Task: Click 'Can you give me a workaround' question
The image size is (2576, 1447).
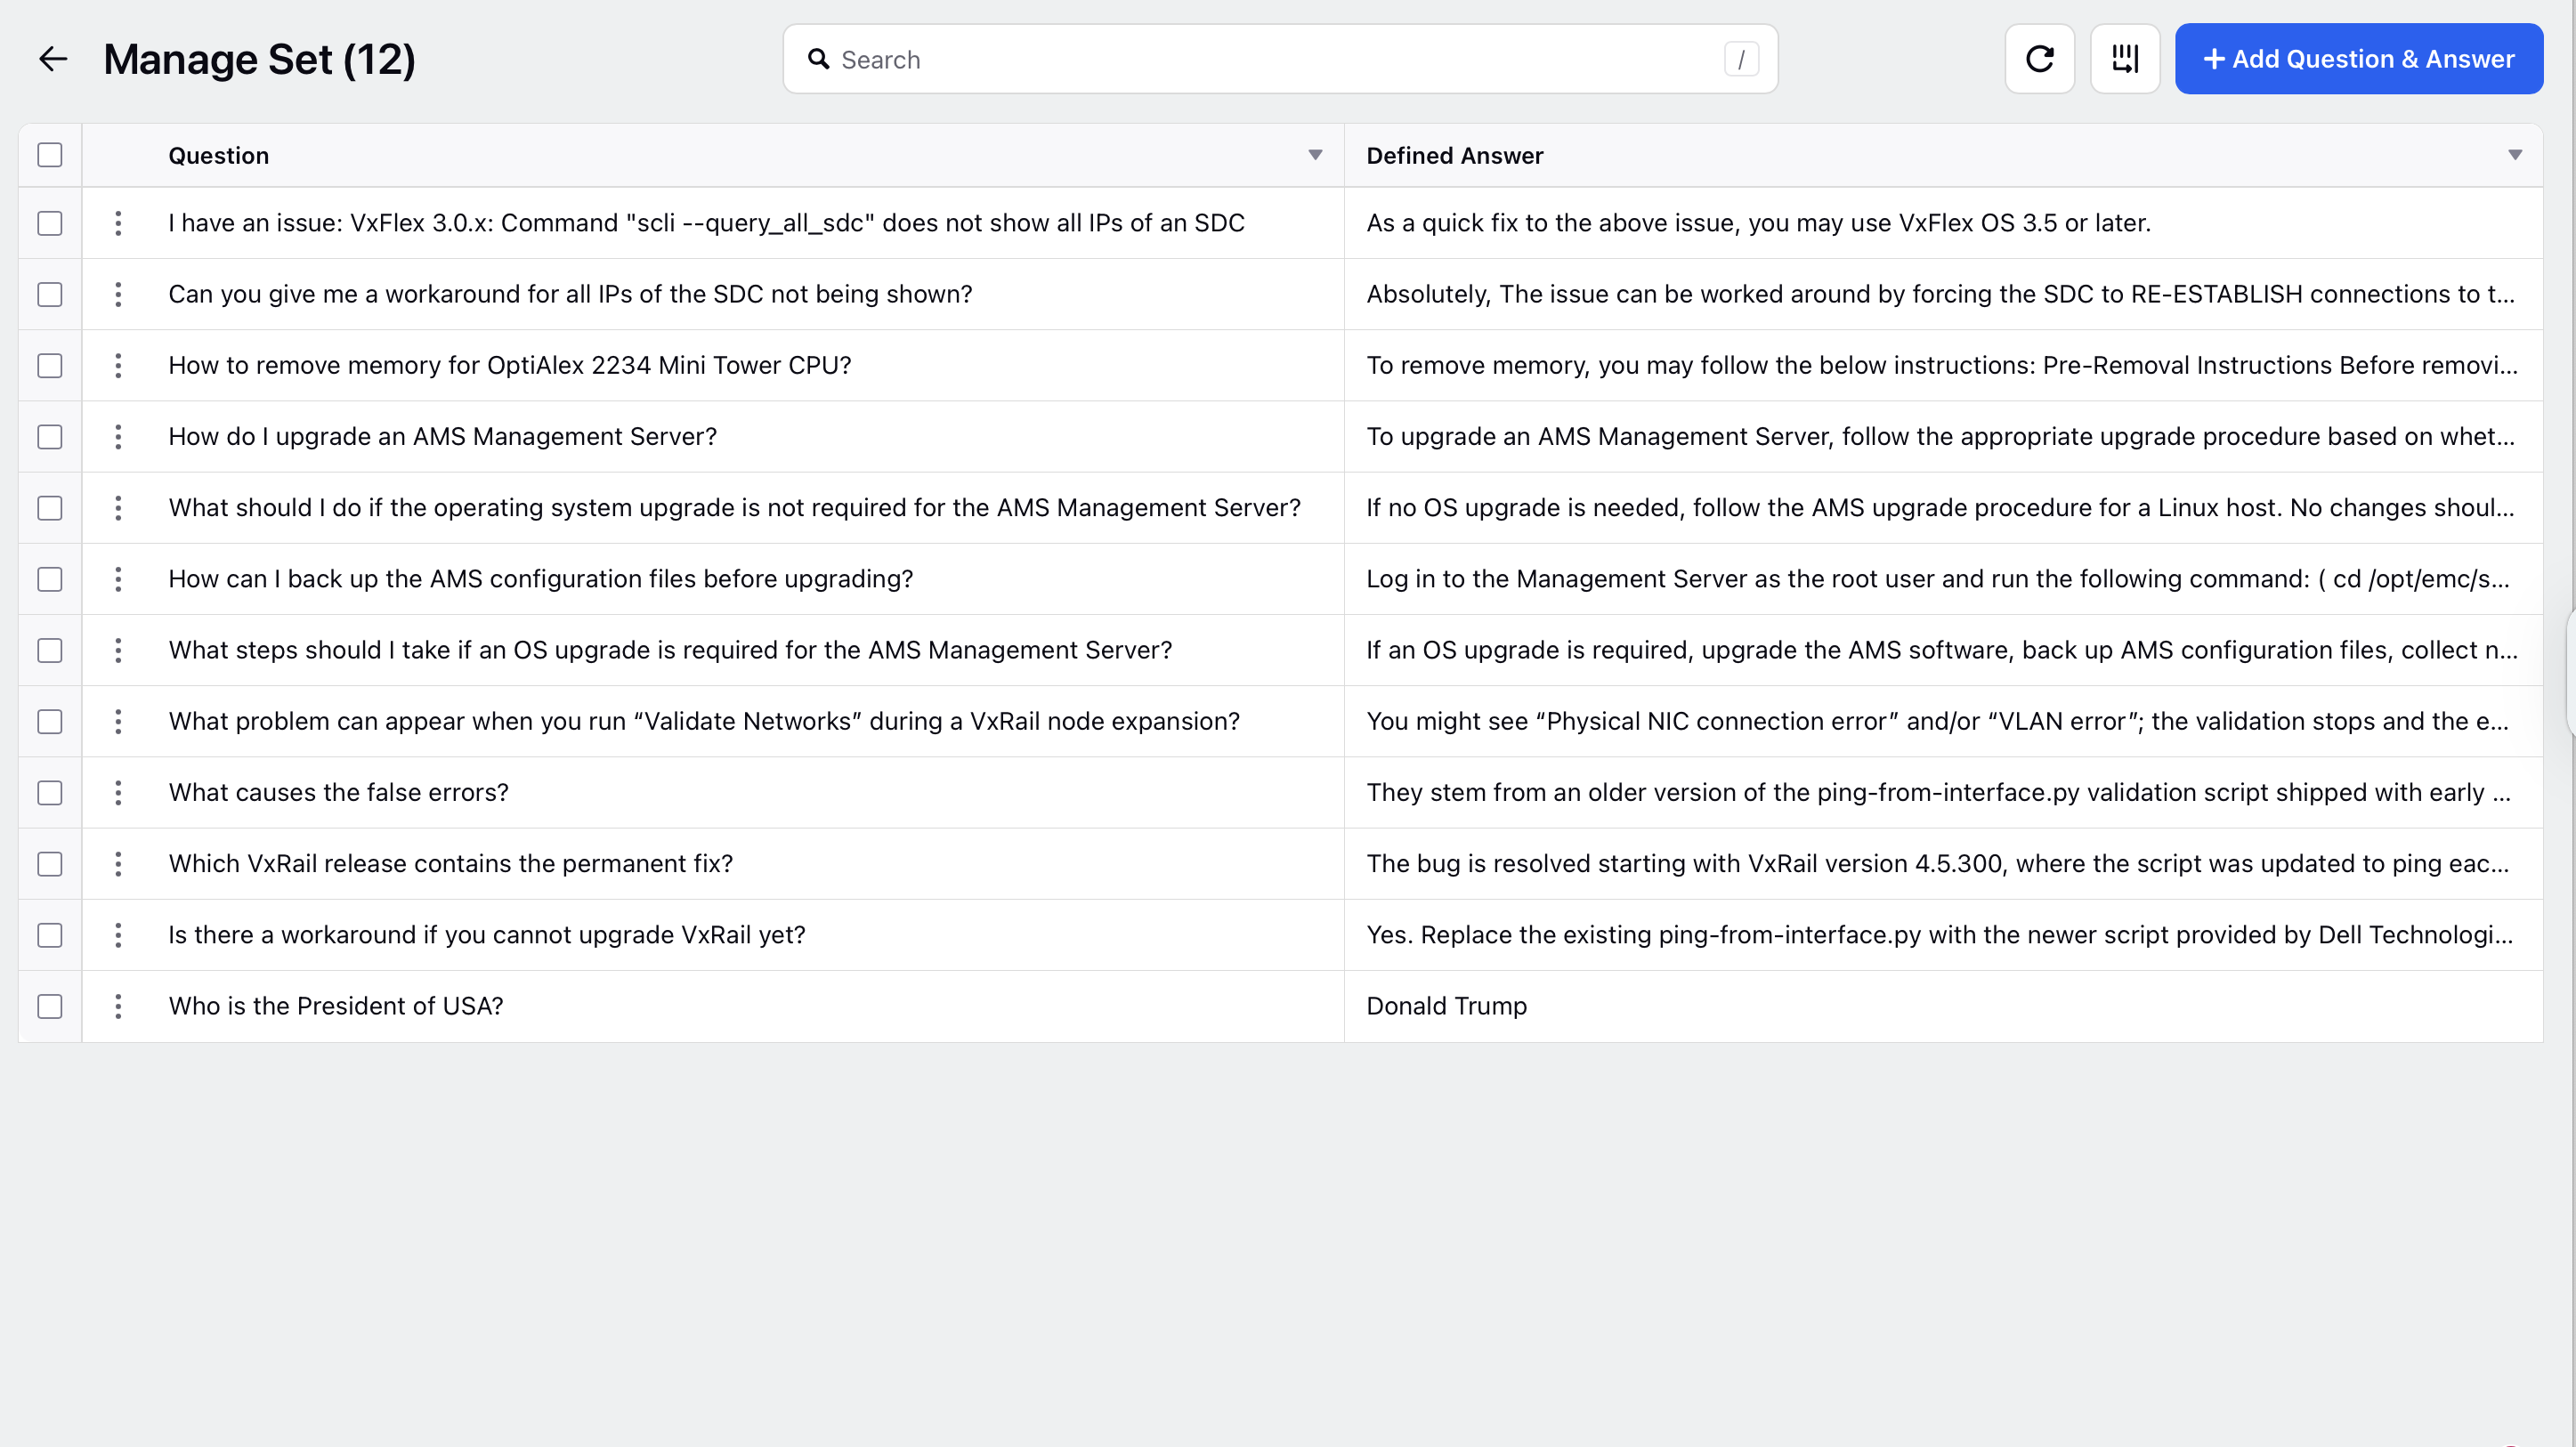Action: 570,294
